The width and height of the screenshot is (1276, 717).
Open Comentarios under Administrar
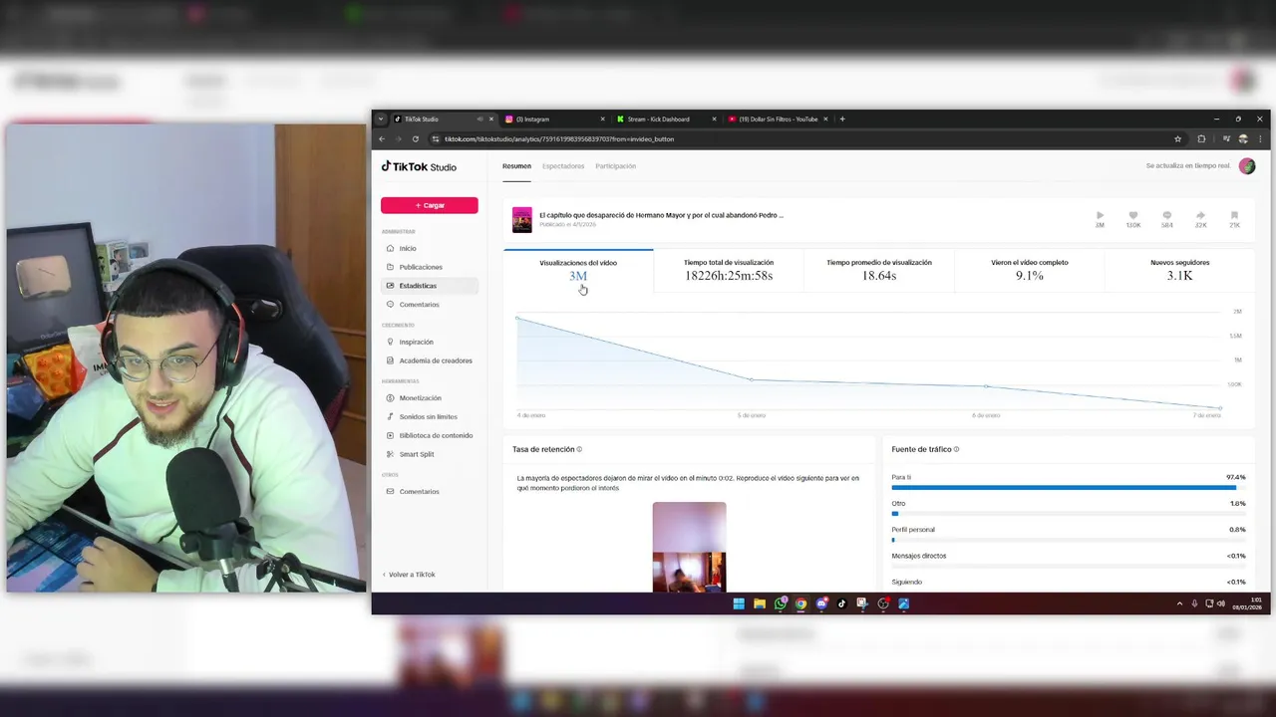coord(430,305)
